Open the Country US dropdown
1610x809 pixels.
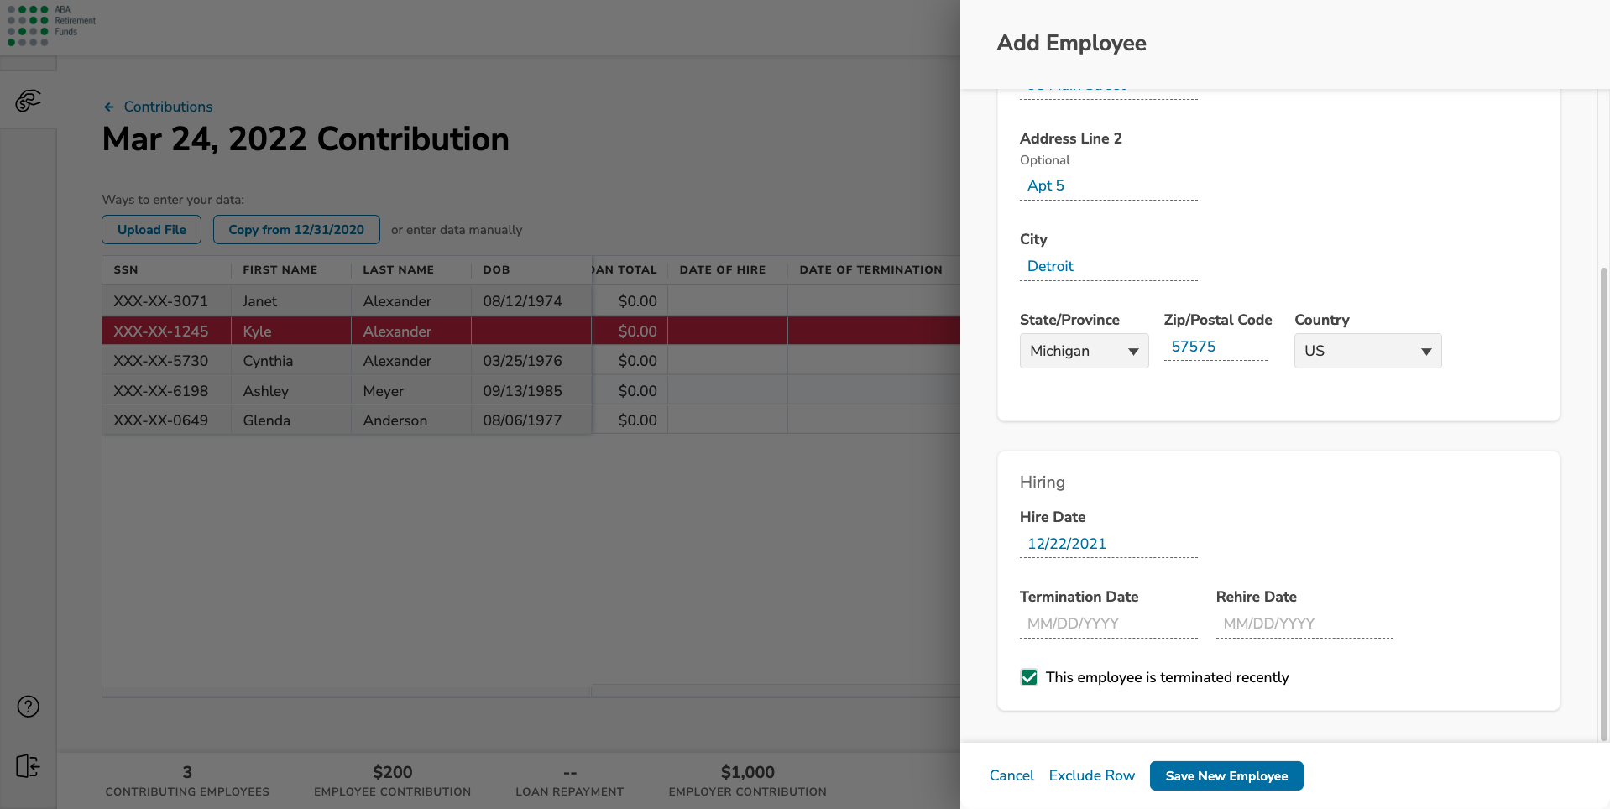(x=1367, y=351)
